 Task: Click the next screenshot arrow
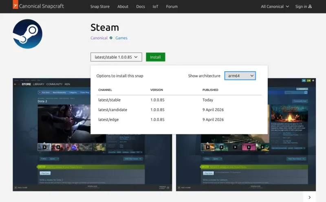pos(309,197)
